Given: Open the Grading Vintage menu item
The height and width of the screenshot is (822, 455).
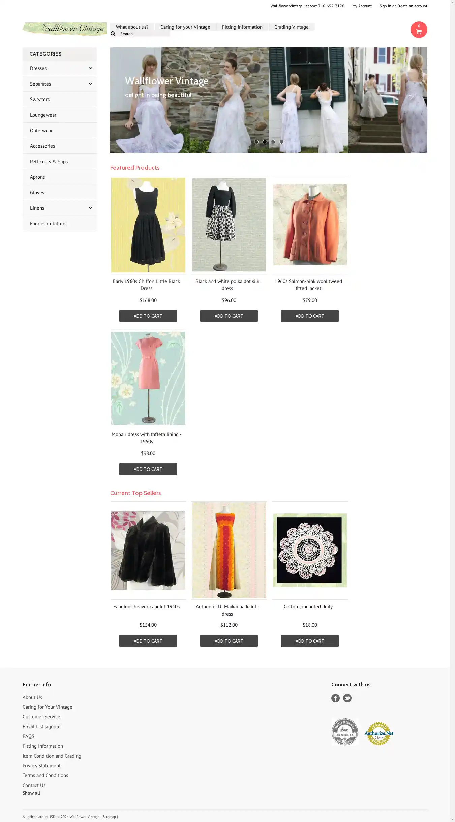Looking at the screenshot, I should point(291,27).
